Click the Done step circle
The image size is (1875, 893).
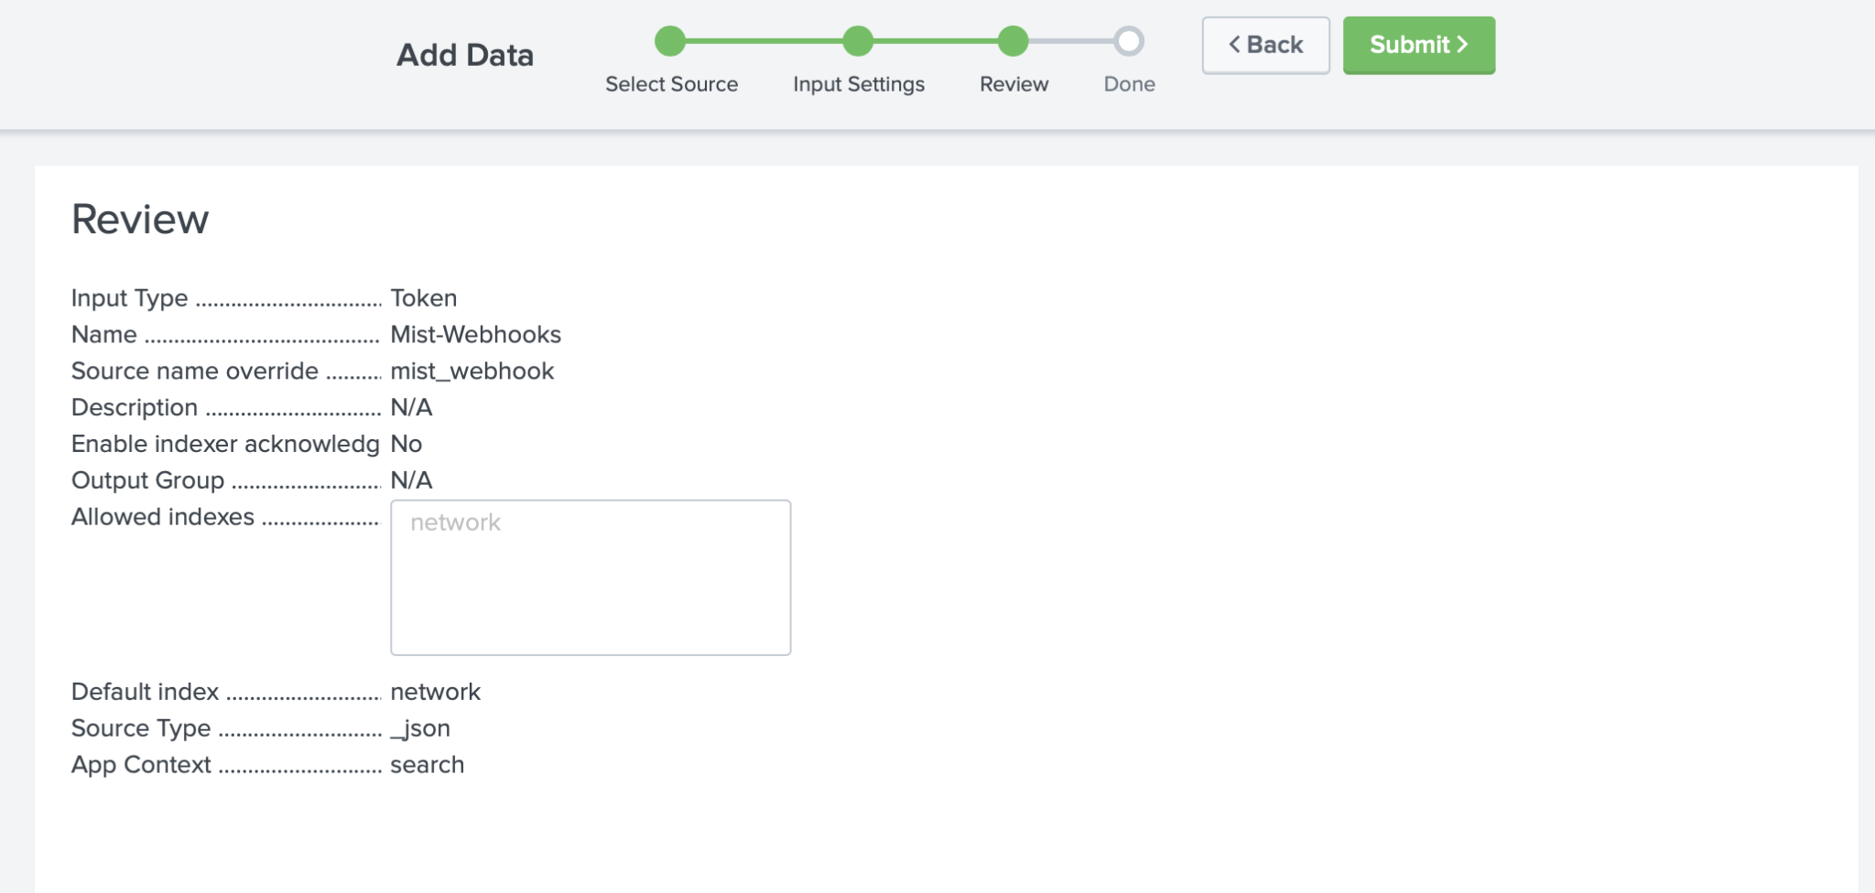coord(1128,41)
